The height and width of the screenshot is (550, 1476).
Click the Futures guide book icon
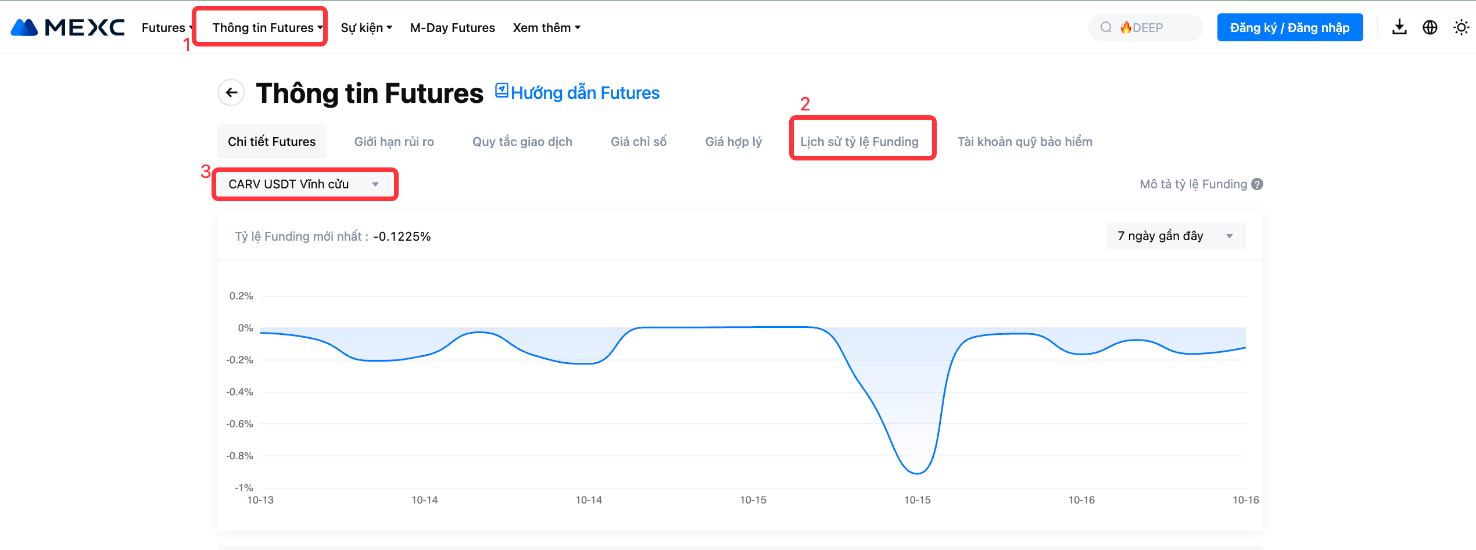[x=501, y=91]
